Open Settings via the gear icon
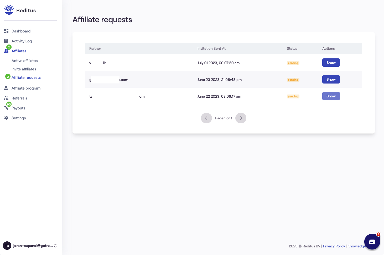 click(6, 118)
